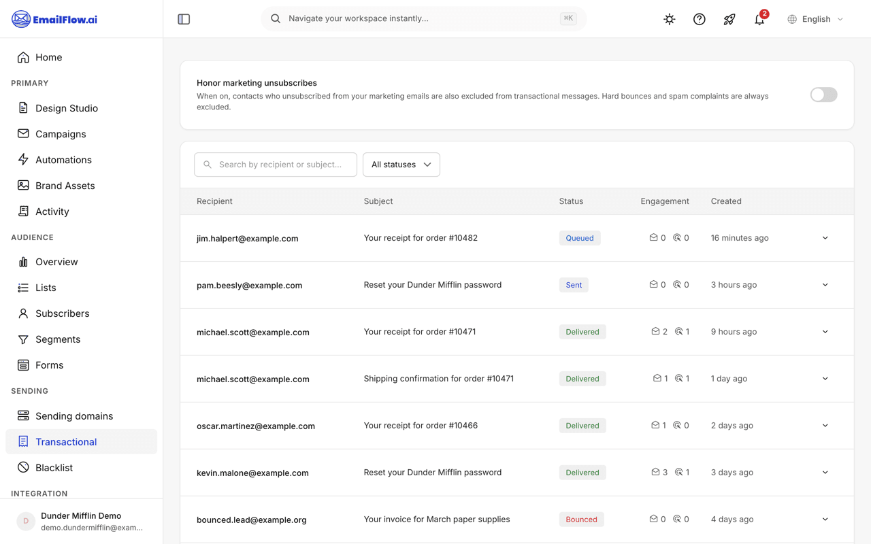This screenshot has width=871, height=544.
Task: Go to Home in sidebar
Action: tap(81, 57)
